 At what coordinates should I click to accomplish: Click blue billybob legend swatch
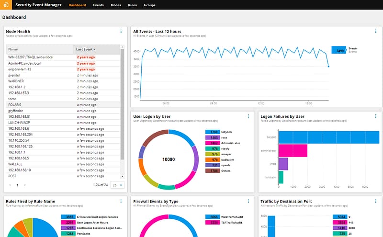[x=213, y=132]
